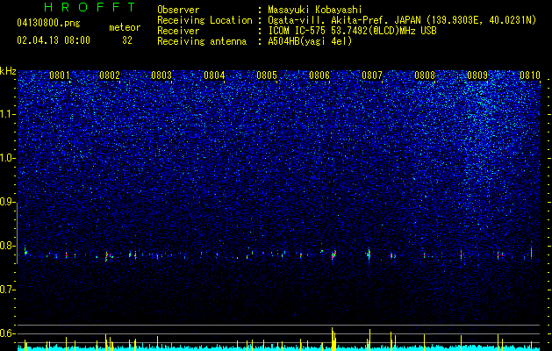Click the Observer name Masayuki Kobayashi
Screen dimensions: 552x351
click(315, 10)
